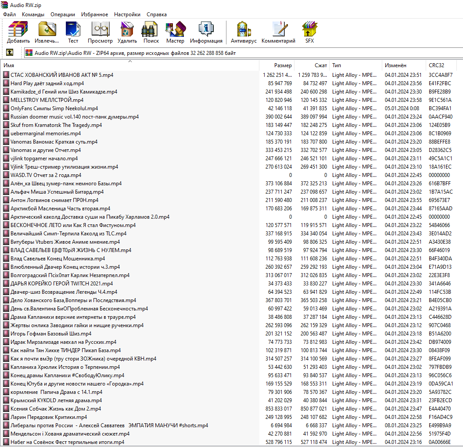This screenshot has height=447, width=463.
Task: Sort by the Тип column header
Action: (x=356, y=65)
